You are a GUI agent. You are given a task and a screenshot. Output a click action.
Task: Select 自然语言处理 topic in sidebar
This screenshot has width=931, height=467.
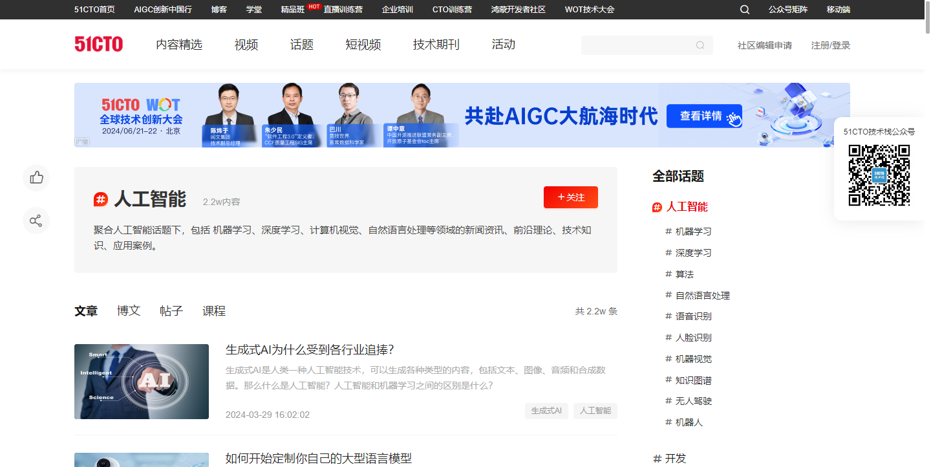703,296
